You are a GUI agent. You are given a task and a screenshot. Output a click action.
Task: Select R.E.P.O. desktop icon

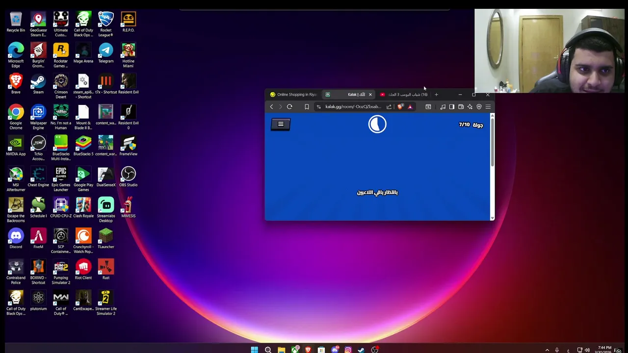[129, 23]
